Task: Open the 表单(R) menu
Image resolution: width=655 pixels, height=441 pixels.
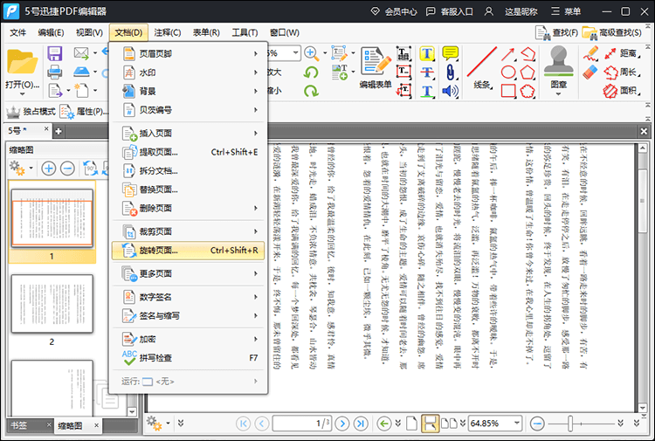Action: pos(206,32)
